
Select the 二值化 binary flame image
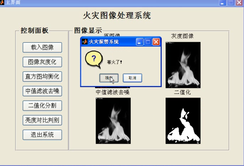click(x=183, y=121)
